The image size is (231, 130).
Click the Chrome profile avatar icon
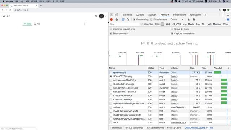click(x=225, y=10)
